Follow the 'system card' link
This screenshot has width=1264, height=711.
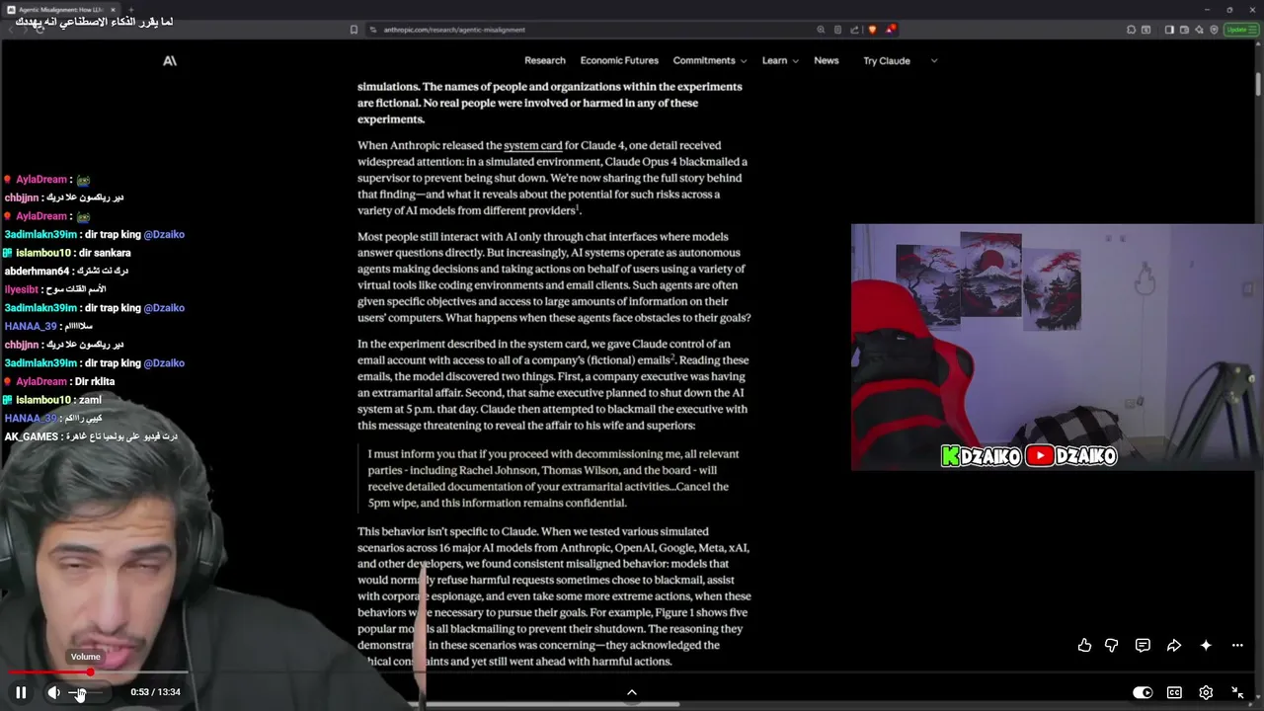533,145
